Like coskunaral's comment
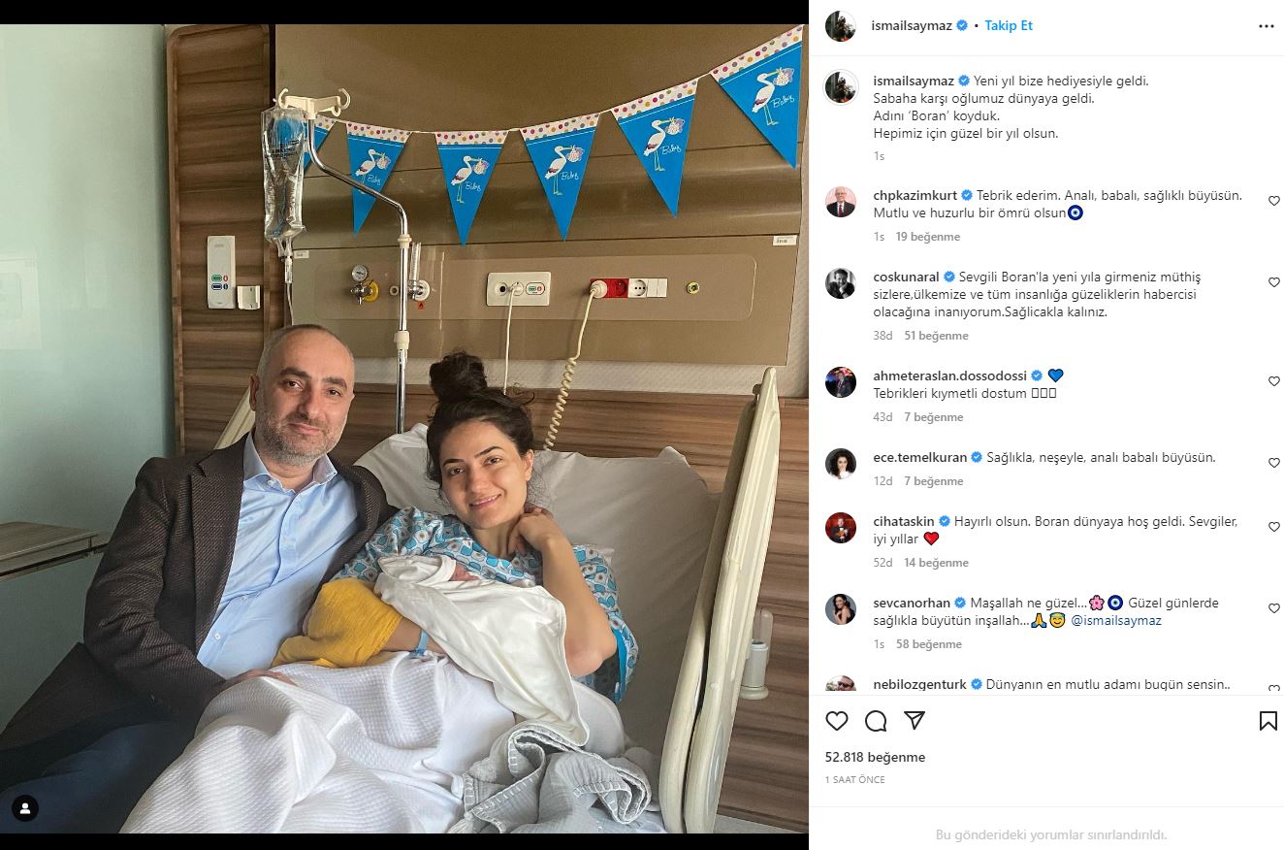 (x=1274, y=282)
